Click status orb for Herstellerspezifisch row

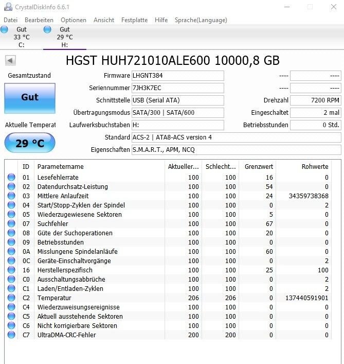[11, 270]
